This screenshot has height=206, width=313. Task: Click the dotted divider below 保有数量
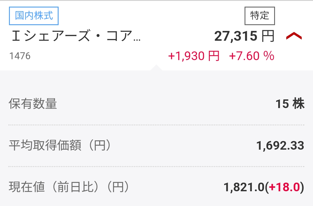tap(157, 125)
